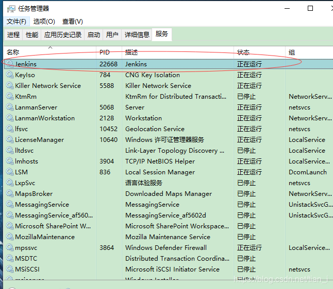Switch to the 性能 tab
This screenshot has width=333, height=289.
click(x=32, y=35)
